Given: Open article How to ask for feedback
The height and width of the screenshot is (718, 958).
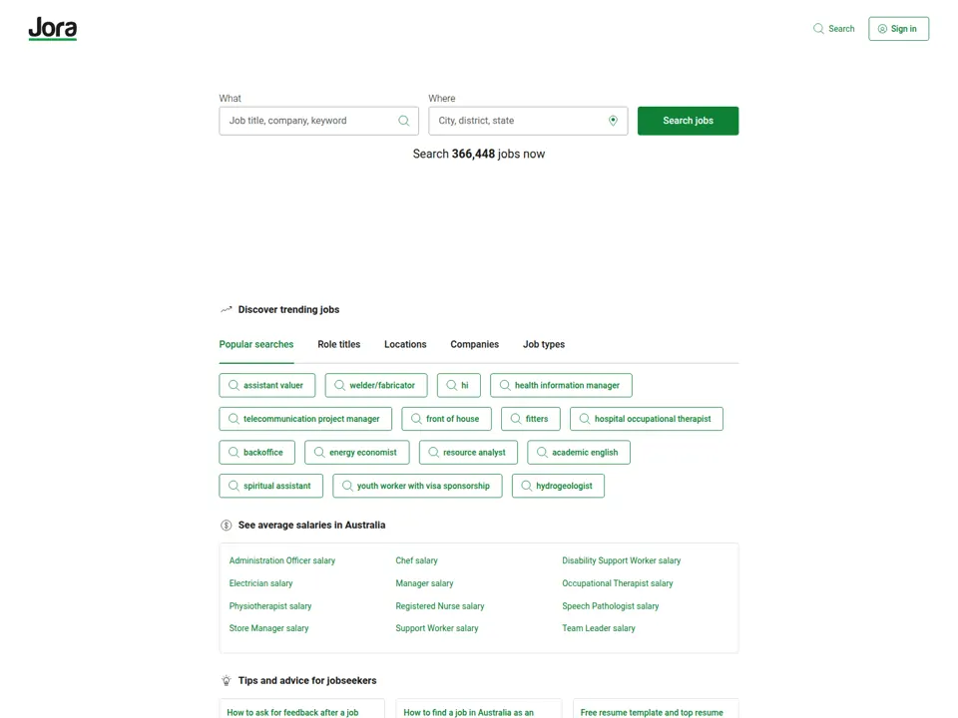Looking at the screenshot, I should 292,712.
